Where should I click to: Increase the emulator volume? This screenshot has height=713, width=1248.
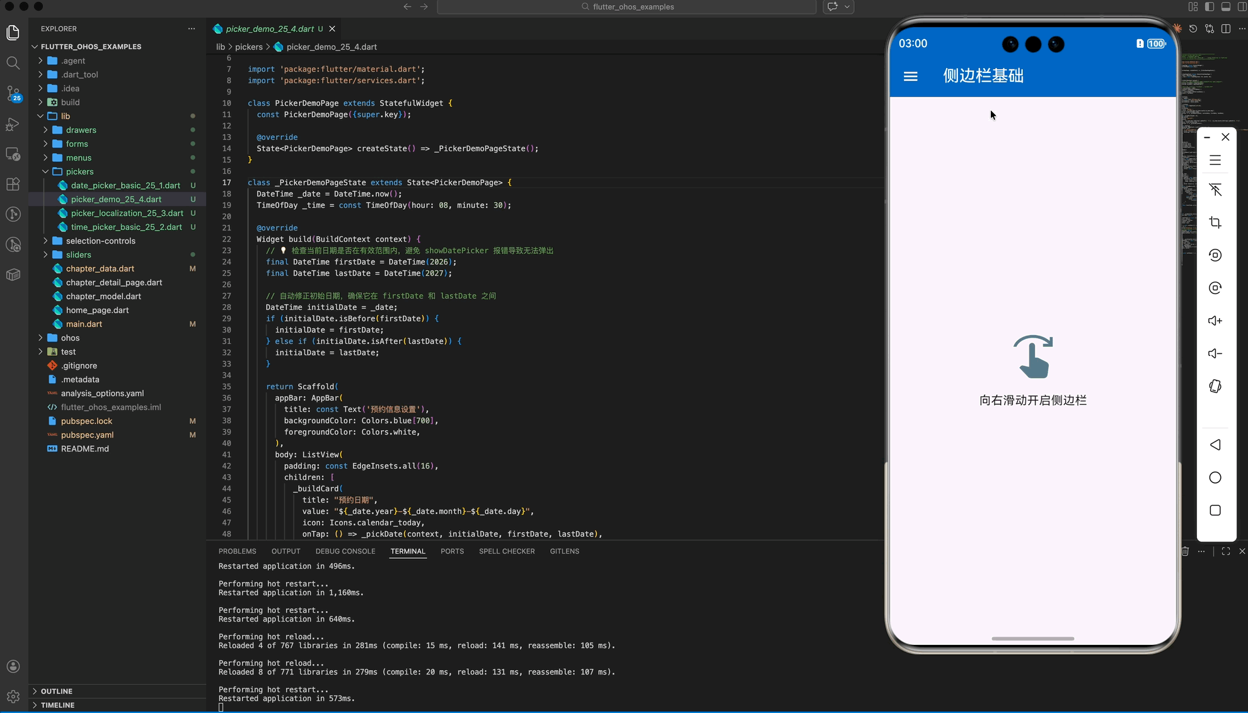[x=1215, y=321]
